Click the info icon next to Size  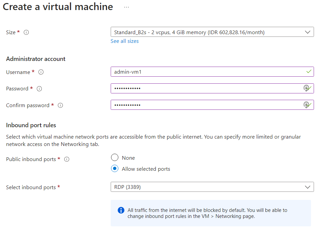26,32
